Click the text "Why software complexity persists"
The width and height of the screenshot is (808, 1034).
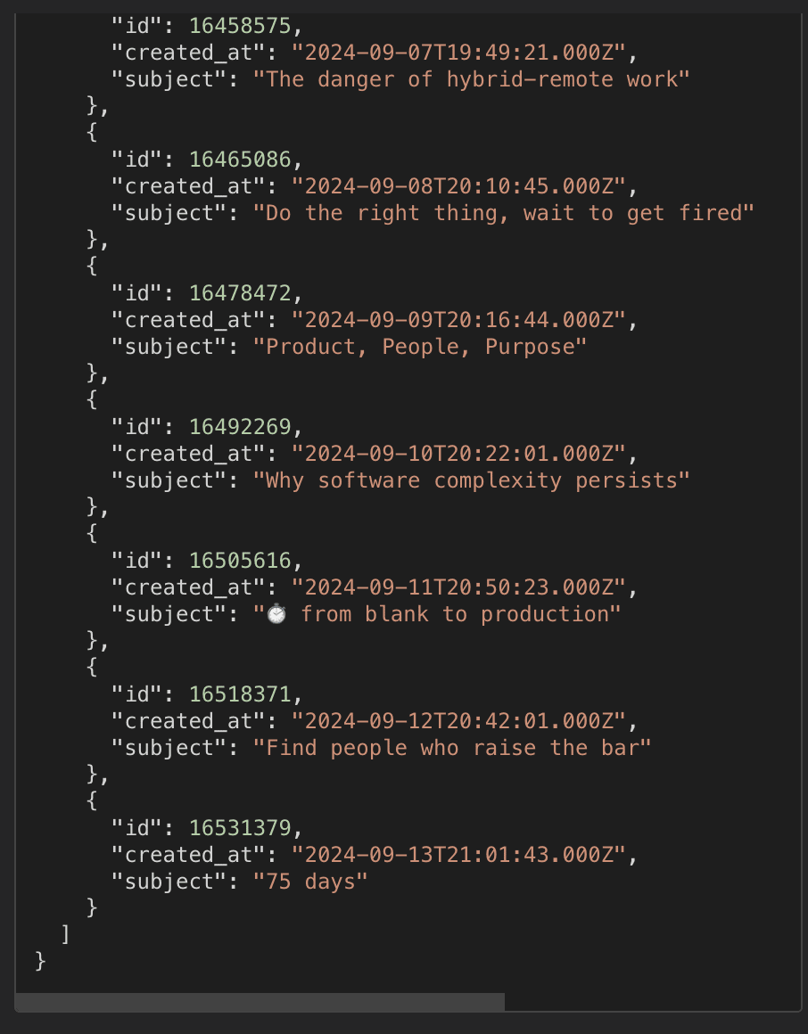(x=472, y=480)
